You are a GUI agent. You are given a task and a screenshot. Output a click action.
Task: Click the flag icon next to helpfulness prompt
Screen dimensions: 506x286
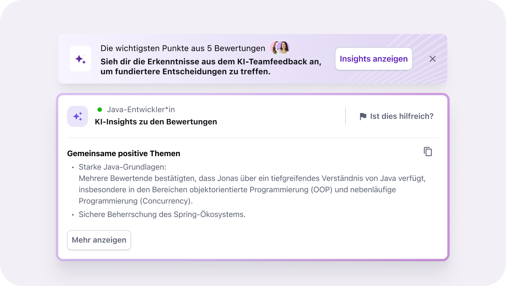click(x=363, y=116)
